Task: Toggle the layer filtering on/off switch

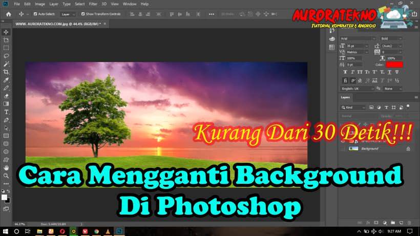Action: coord(408,106)
